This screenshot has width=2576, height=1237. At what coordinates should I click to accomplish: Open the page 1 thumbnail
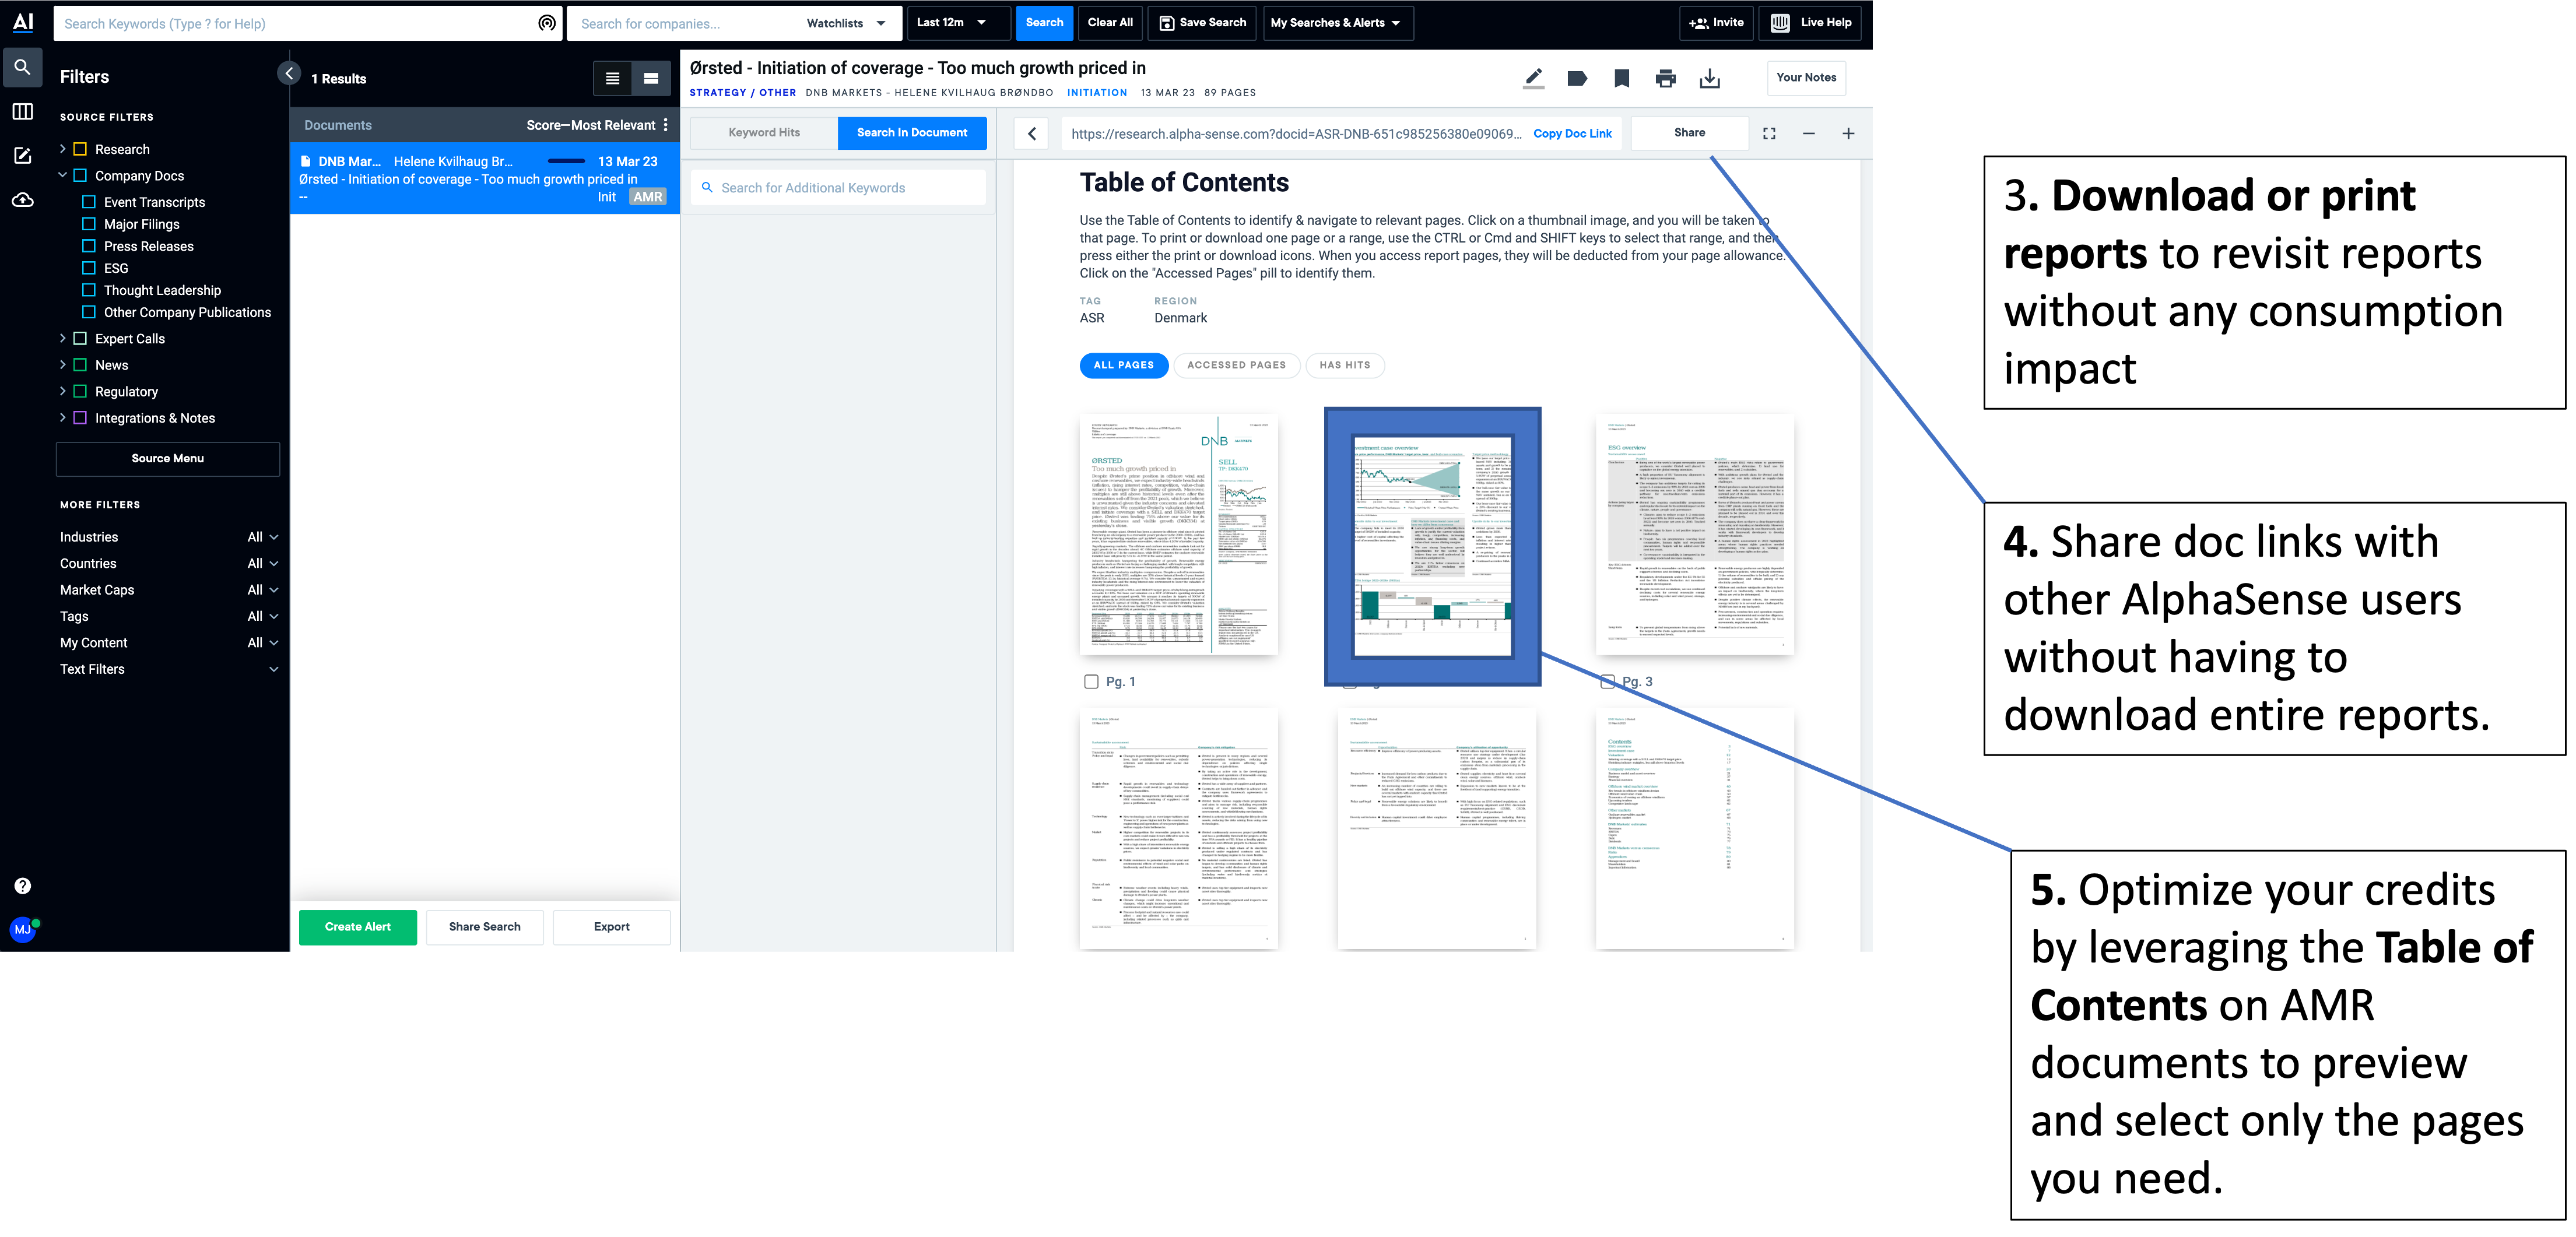point(1178,535)
